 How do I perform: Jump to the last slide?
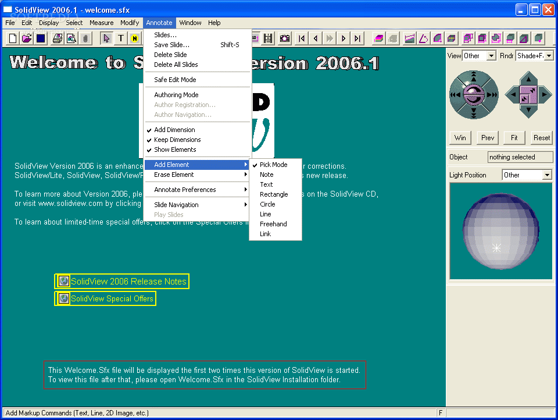357,38
